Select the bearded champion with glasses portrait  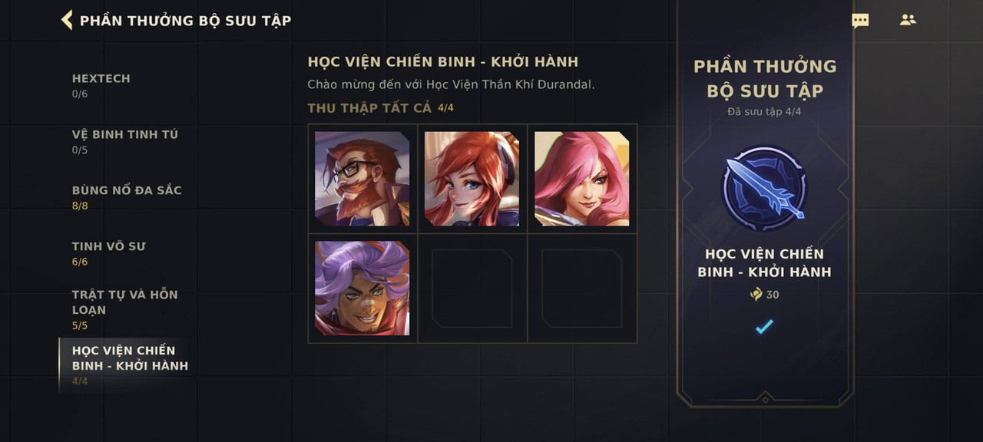pos(362,179)
